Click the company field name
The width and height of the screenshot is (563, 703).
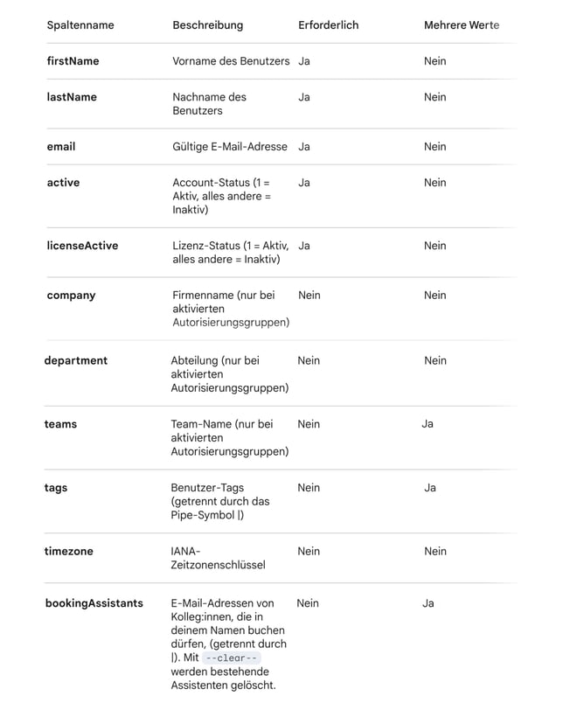coord(71,296)
